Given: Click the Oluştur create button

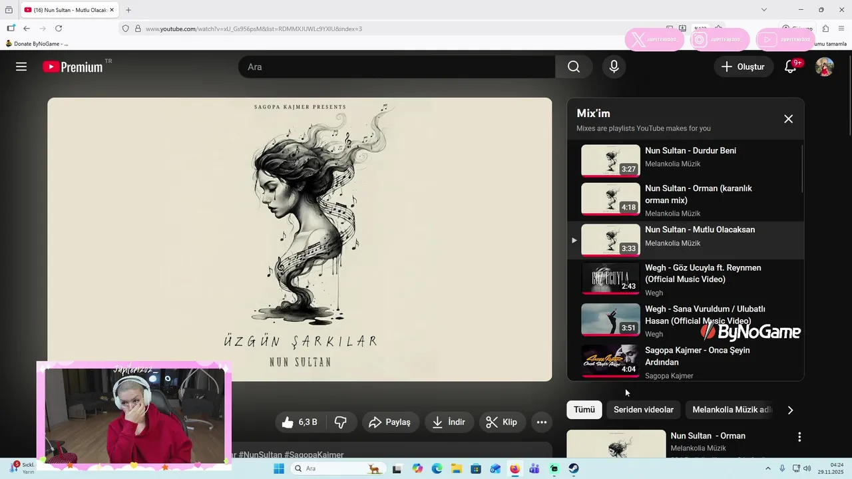Looking at the screenshot, I should pyautogui.click(x=744, y=67).
